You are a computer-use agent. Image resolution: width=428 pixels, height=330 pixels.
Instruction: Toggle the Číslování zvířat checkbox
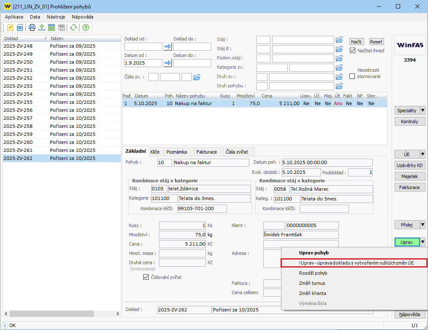(x=146, y=277)
